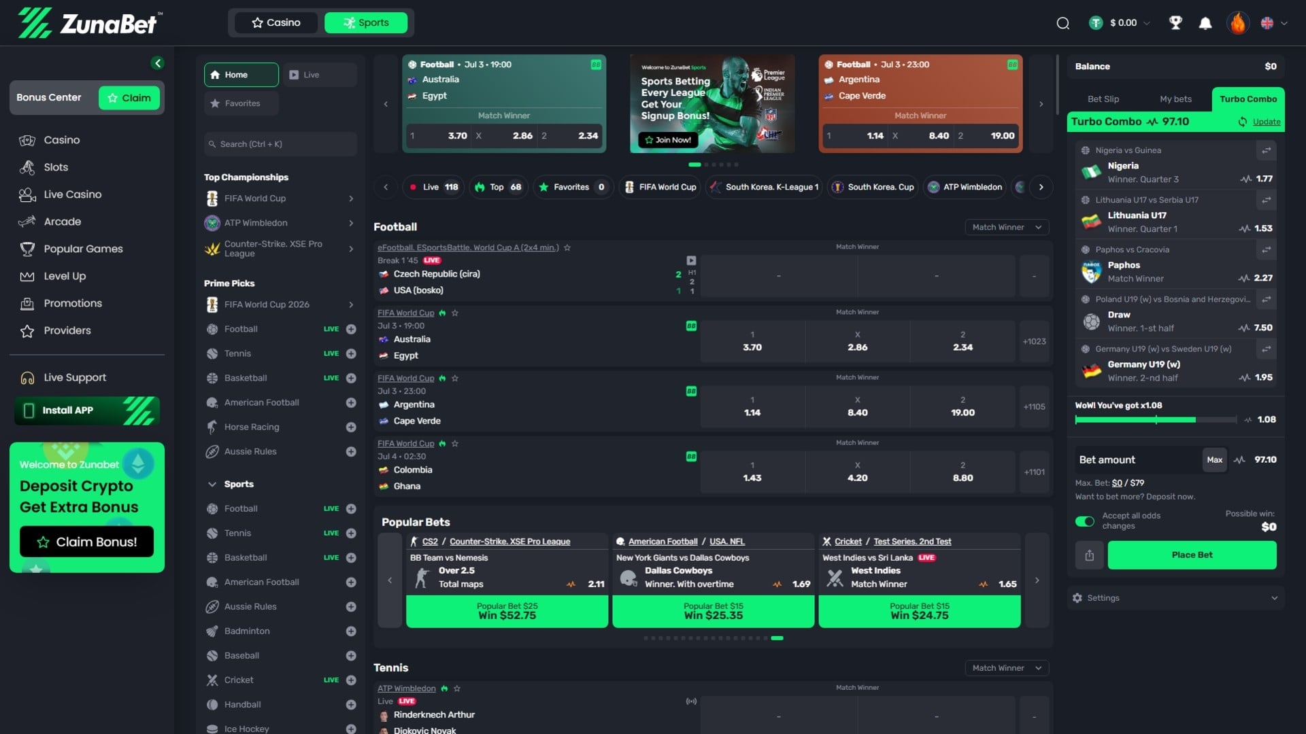Open bet builder badge for Australia vs Egypt
The image size is (1306, 734).
(691, 326)
